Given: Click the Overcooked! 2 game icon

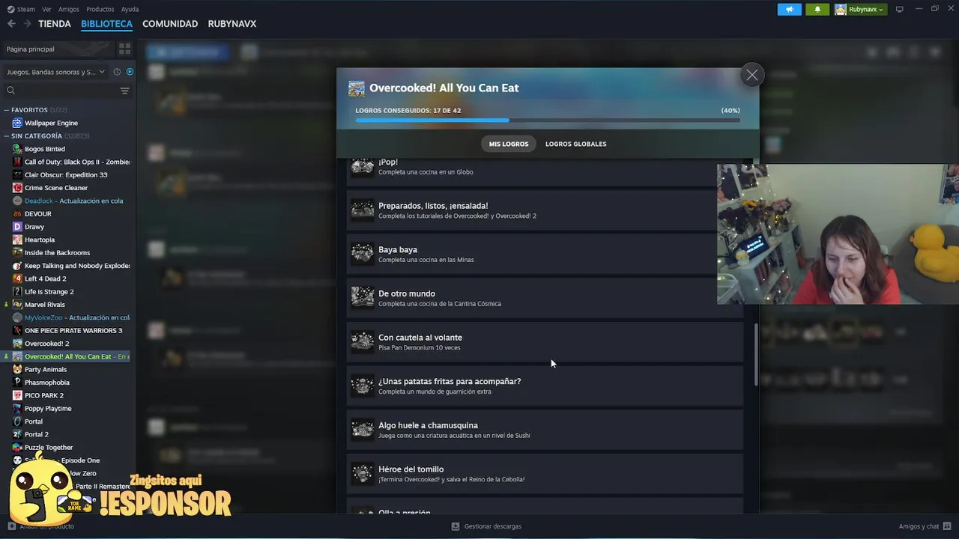Looking at the screenshot, I should 17,344.
